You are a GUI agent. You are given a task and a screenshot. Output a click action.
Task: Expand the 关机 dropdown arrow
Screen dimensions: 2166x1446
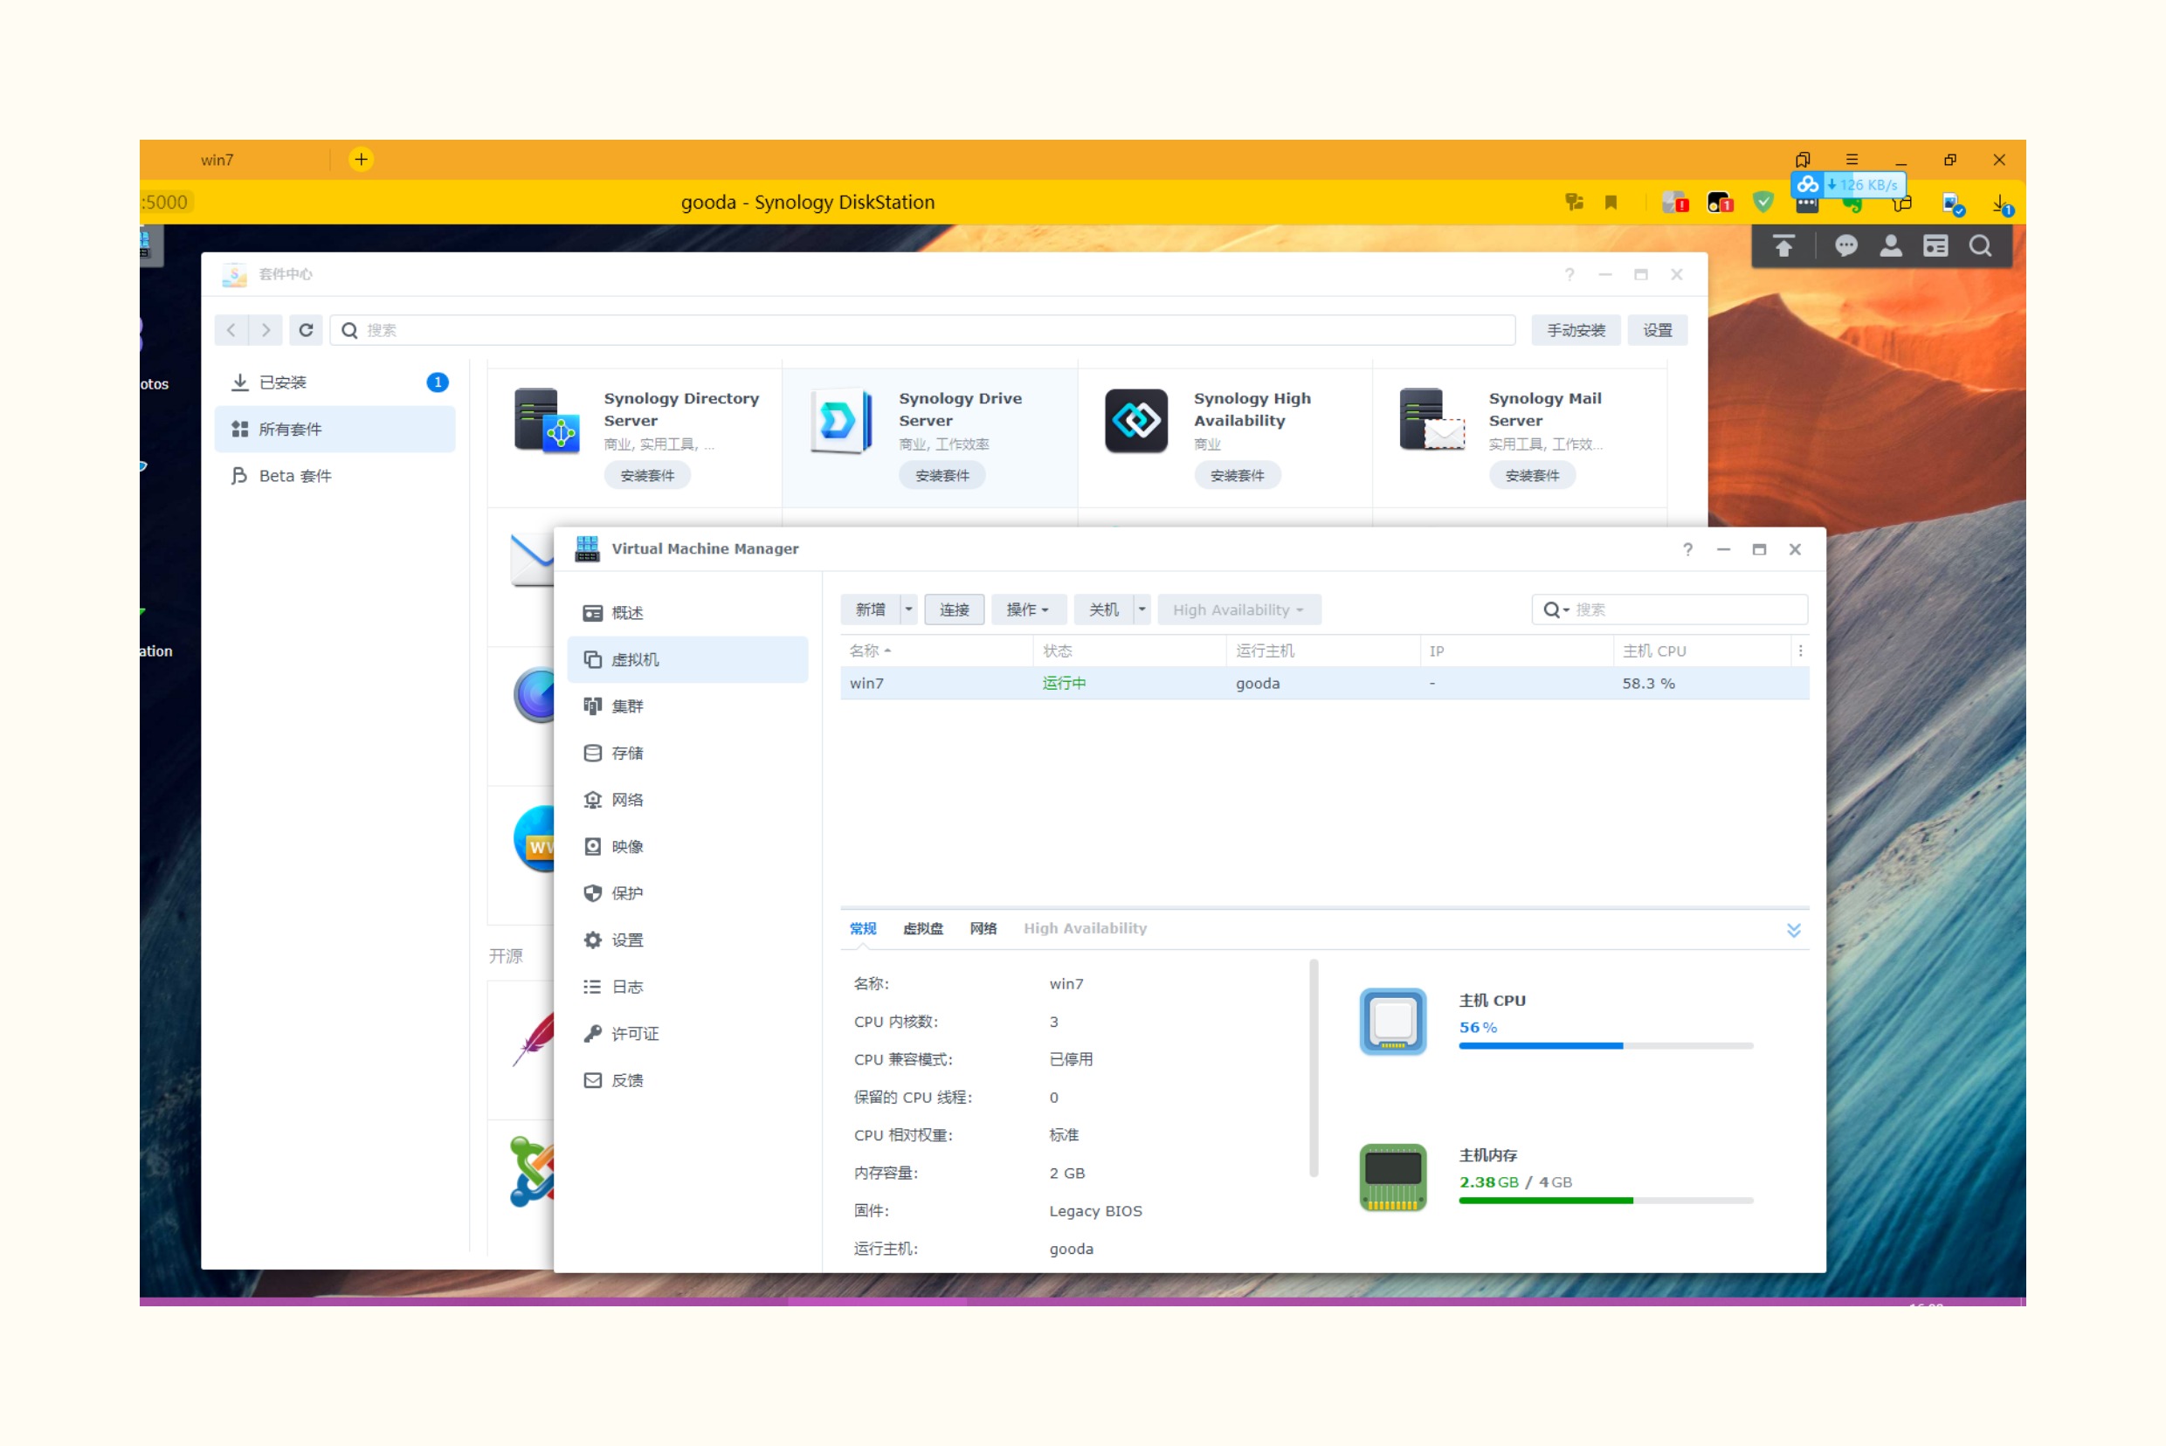coord(1142,609)
